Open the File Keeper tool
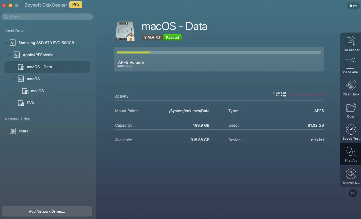Viewport: 361px width, 219px height. 351,44
